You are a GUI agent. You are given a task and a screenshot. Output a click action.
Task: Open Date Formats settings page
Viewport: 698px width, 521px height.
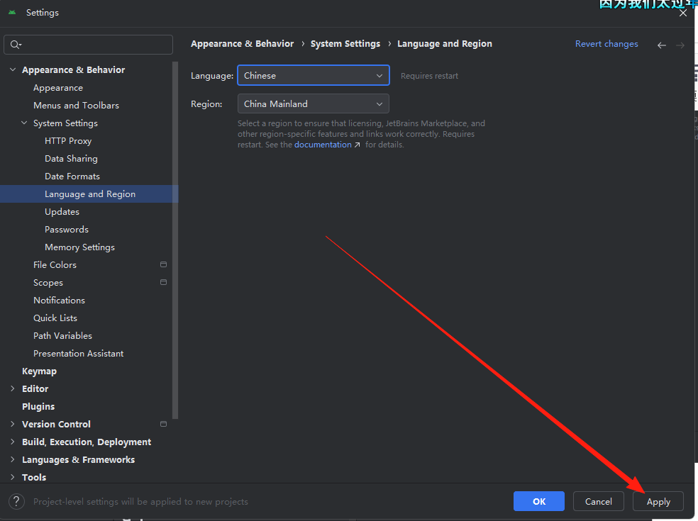[72, 177]
